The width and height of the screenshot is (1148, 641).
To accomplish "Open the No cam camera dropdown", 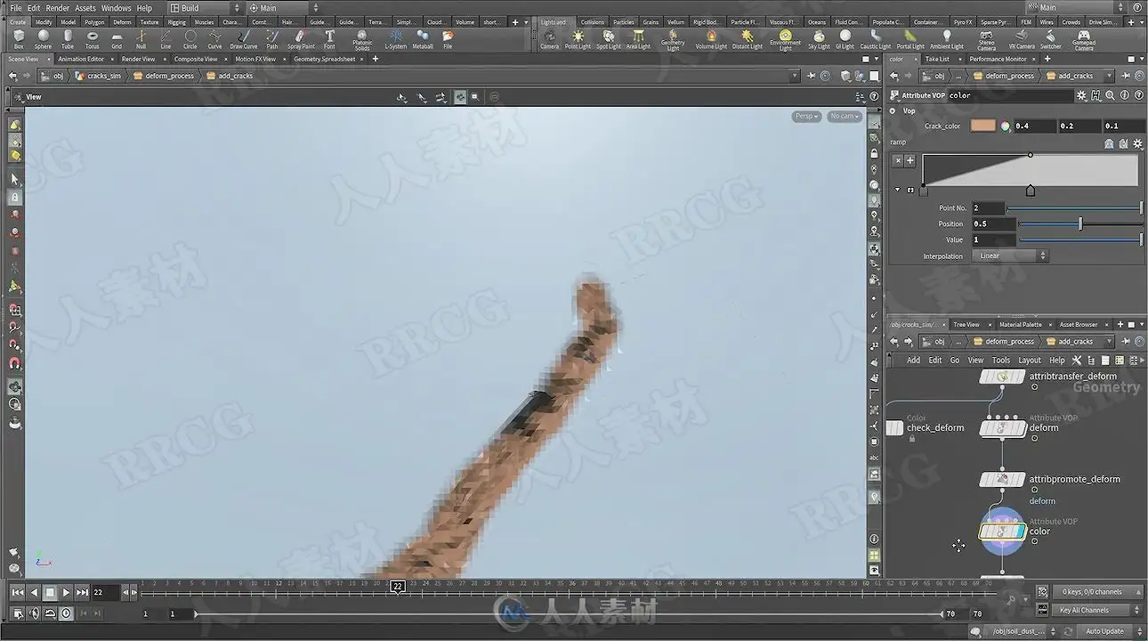I will coord(844,117).
